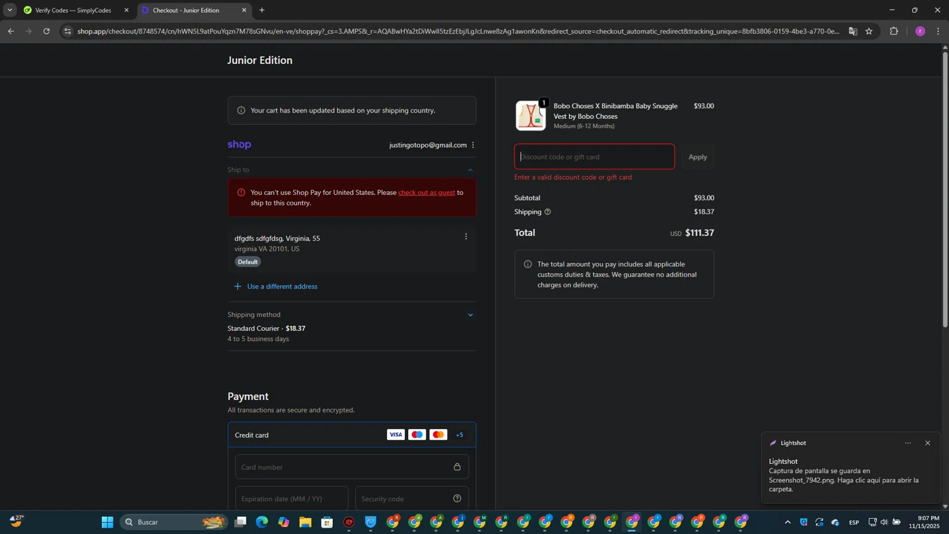Go back to the previous page

tap(11, 31)
